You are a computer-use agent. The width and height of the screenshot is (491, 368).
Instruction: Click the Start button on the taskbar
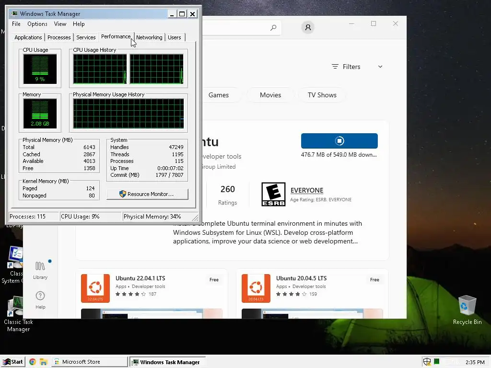click(x=13, y=362)
